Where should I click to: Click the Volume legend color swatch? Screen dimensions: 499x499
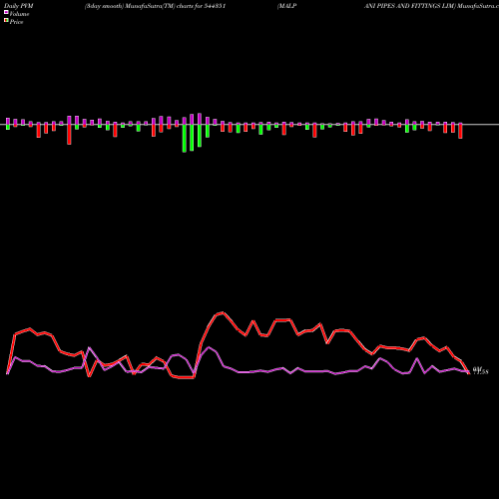(x=6, y=12)
